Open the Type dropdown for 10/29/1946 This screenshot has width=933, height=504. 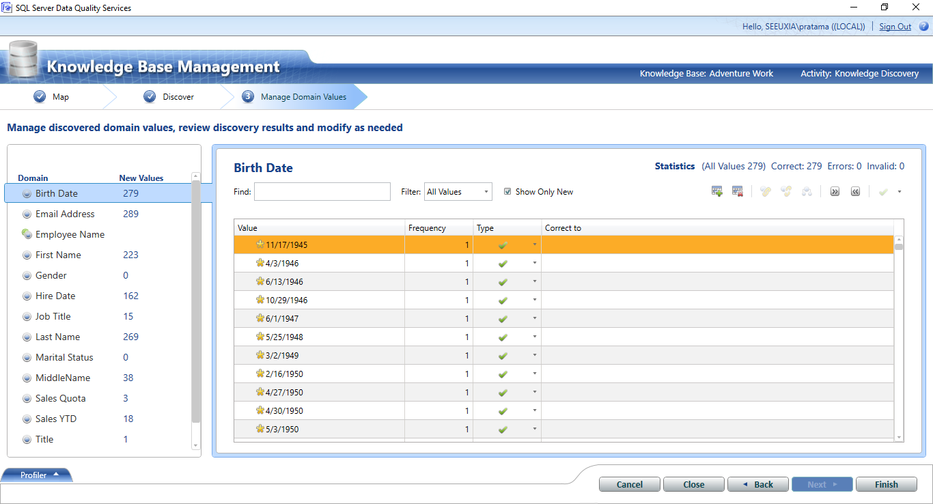[x=535, y=300]
